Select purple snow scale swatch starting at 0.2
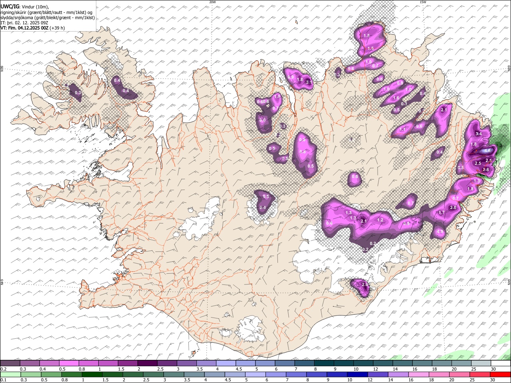The height and width of the screenshot is (383, 511). point(10,363)
